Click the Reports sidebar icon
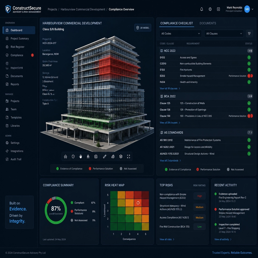This screenshot has width=258, height=258. point(7,84)
